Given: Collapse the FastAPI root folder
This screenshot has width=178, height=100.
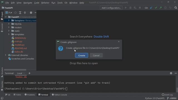Looking at the screenshot, I should 6,17.
